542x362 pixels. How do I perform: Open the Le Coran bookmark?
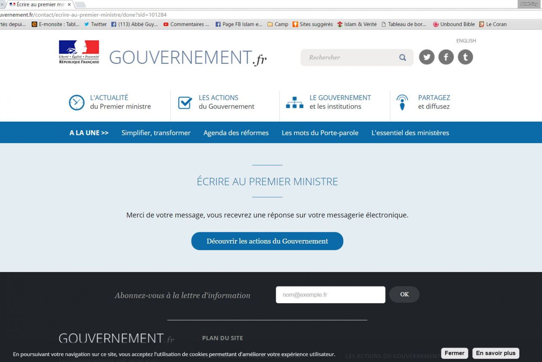coord(493,24)
